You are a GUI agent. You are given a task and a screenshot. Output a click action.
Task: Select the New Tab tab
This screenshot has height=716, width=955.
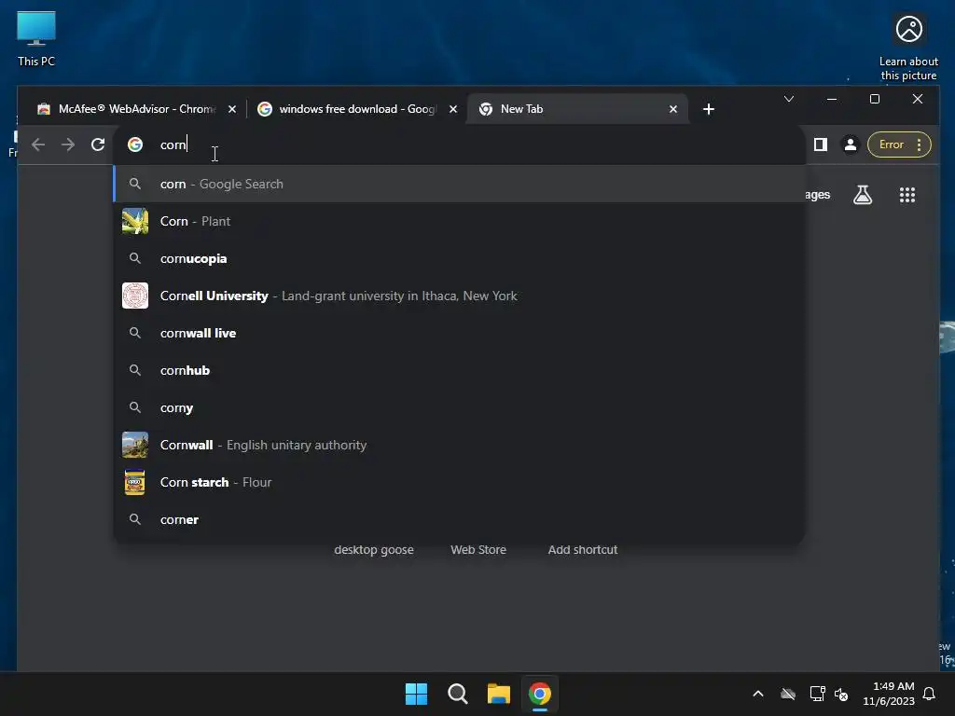click(x=576, y=109)
